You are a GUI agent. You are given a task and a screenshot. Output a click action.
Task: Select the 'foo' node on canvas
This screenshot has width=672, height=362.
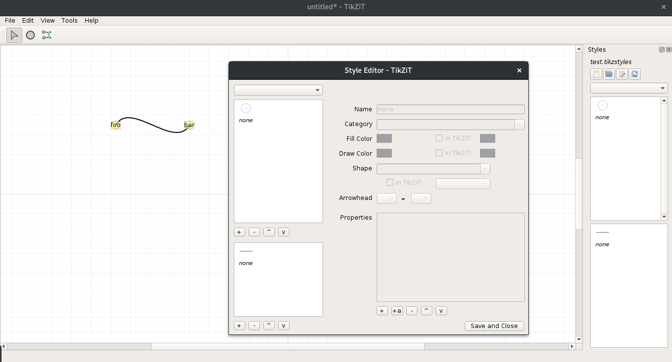(x=116, y=125)
